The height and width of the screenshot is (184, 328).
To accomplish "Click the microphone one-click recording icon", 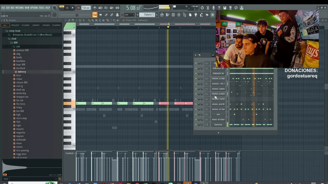I will 213,8.
